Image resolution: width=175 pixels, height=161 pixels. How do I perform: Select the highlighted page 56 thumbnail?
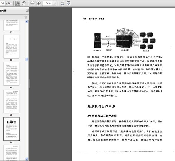point(11,129)
